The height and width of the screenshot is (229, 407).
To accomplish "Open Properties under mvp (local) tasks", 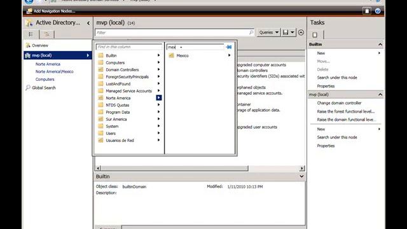I will click(326, 146).
